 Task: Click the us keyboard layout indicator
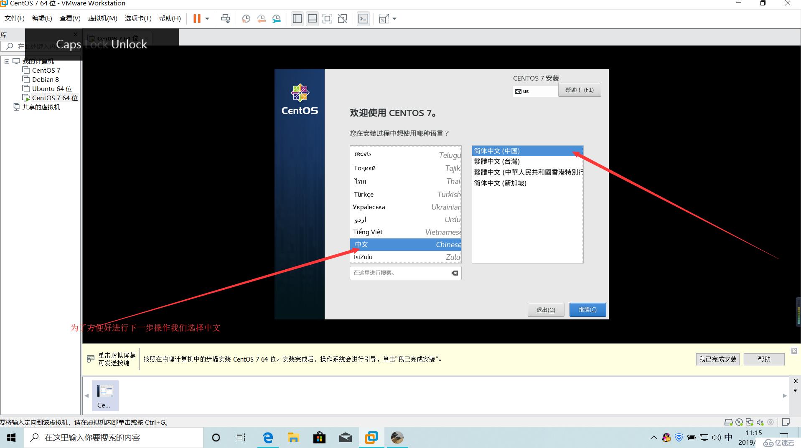click(x=535, y=91)
